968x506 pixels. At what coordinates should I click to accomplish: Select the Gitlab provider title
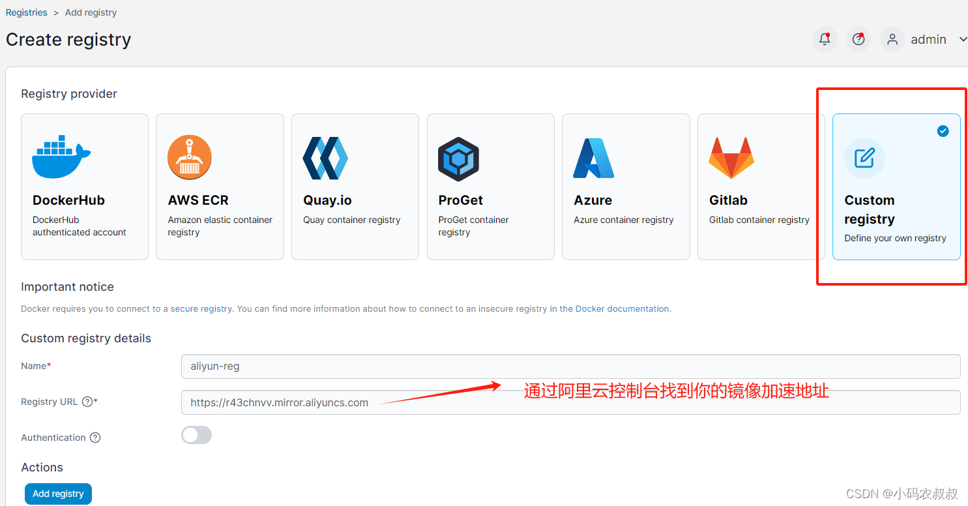[728, 200]
